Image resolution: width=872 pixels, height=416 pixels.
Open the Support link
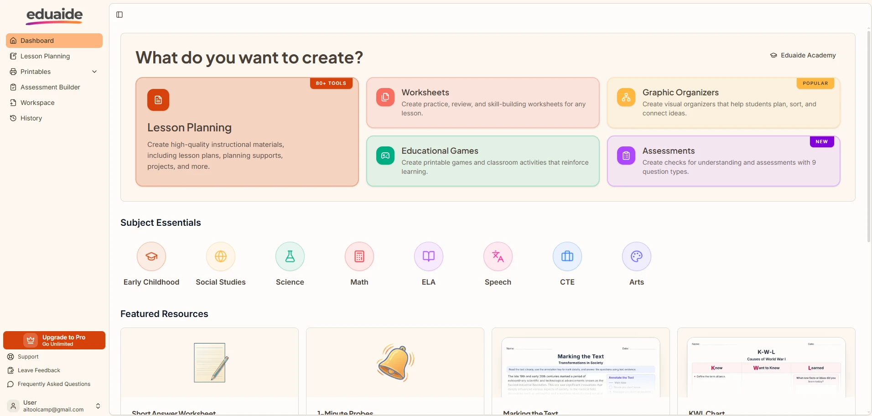pyautogui.click(x=28, y=357)
